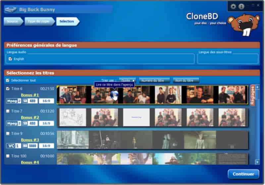Expand the vertical Réglages side panel
Viewport: 265px width, 185px height.
click(253, 95)
